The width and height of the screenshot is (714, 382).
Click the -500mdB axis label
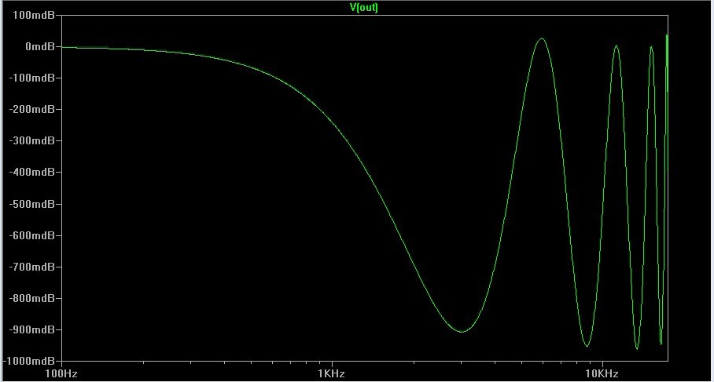pyautogui.click(x=32, y=204)
